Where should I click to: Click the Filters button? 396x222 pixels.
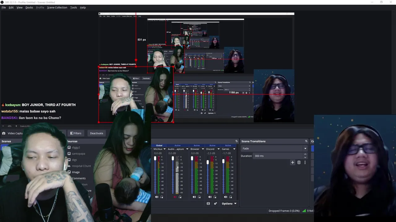tap(76, 133)
